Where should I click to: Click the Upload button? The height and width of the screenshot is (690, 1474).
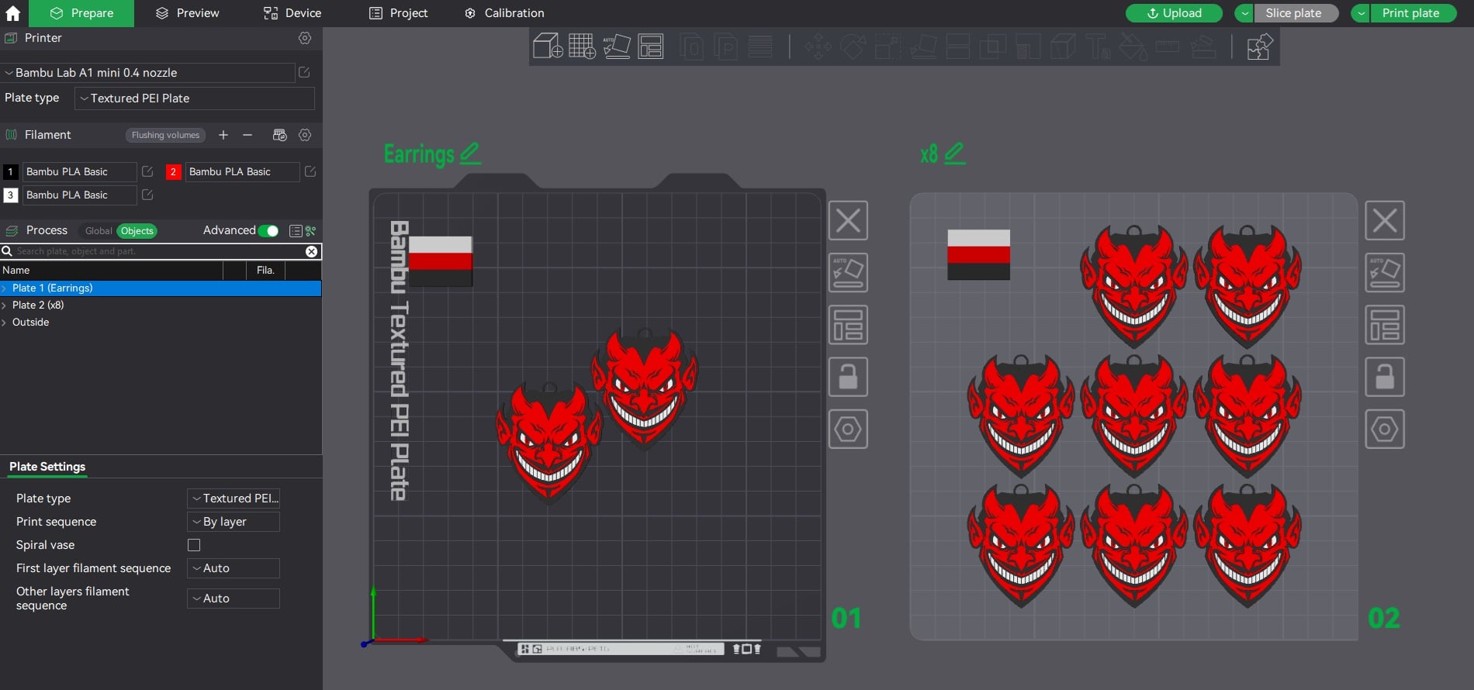coord(1174,13)
